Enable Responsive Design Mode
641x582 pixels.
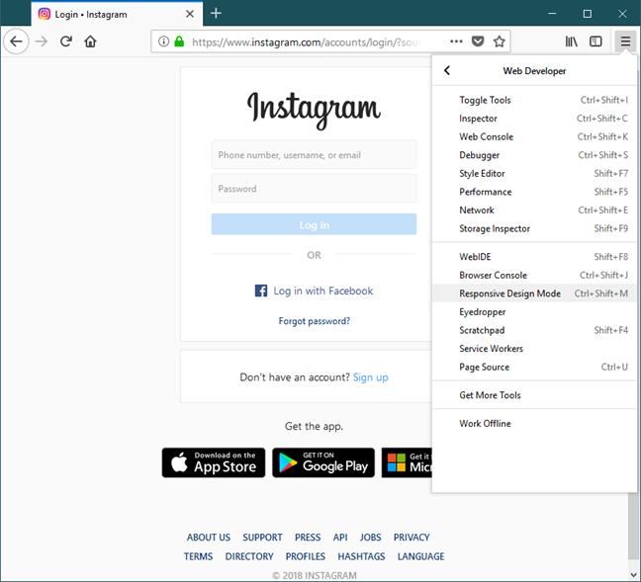534,293
